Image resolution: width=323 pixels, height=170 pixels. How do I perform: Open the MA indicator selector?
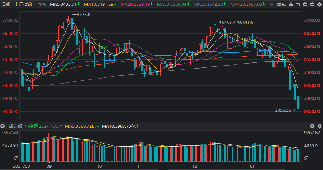42,4
